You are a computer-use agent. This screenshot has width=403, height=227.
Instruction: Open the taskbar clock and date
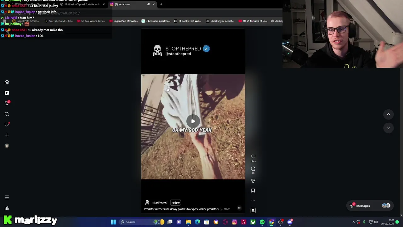click(x=387, y=222)
